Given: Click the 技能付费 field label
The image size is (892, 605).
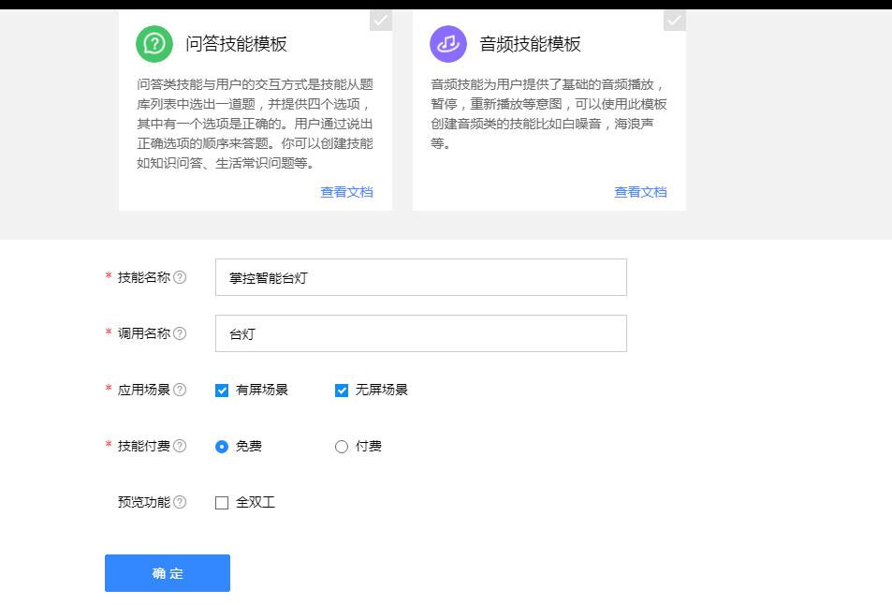Looking at the screenshot, I should 144,446.
